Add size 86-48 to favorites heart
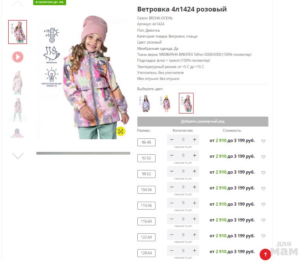This screenshot has height=261, width=304. [263, 141]
